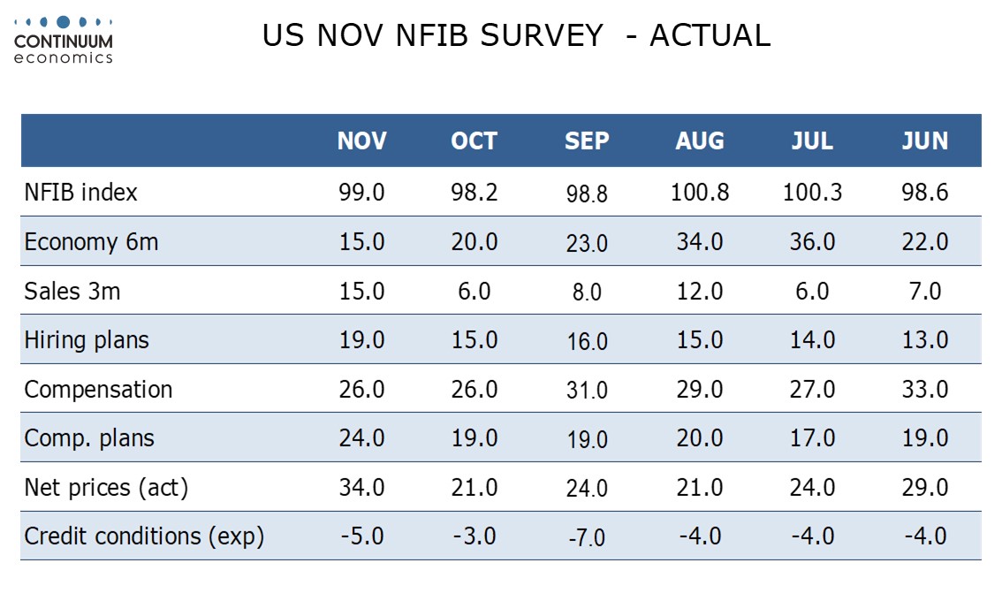The image size is (1002, 601).
Task: Select the Comp. plans row label
Action: (89, 438)
